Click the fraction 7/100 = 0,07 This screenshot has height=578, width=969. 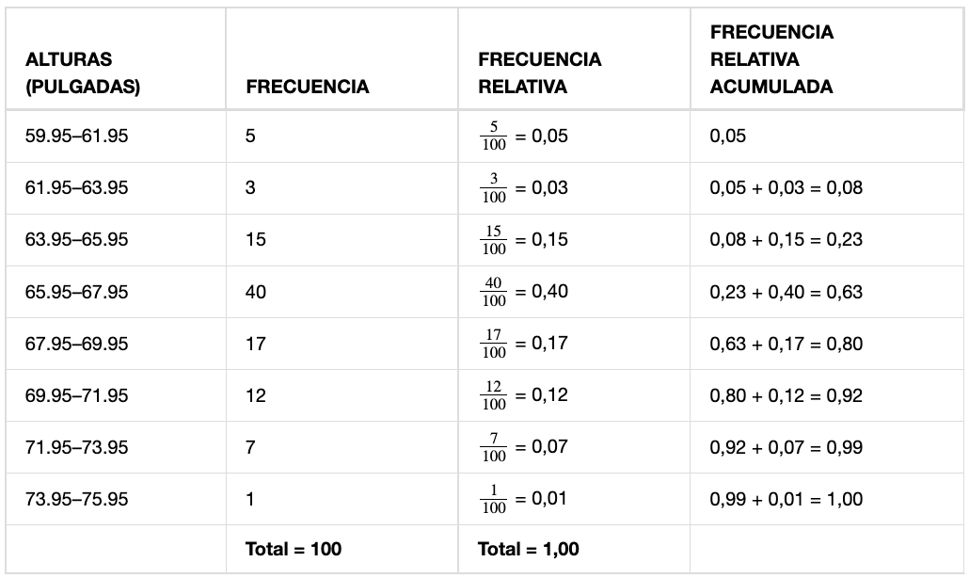click(523, 447)
